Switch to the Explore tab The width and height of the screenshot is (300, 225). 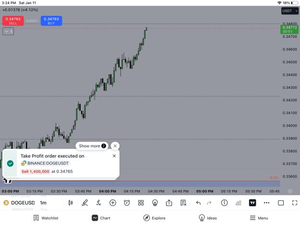(x=155, y=218)
